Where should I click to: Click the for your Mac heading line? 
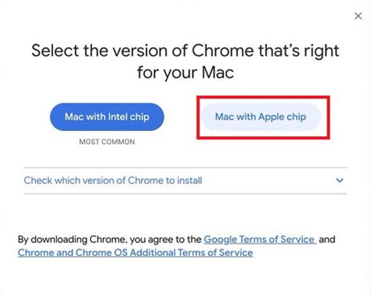(185, 72)
